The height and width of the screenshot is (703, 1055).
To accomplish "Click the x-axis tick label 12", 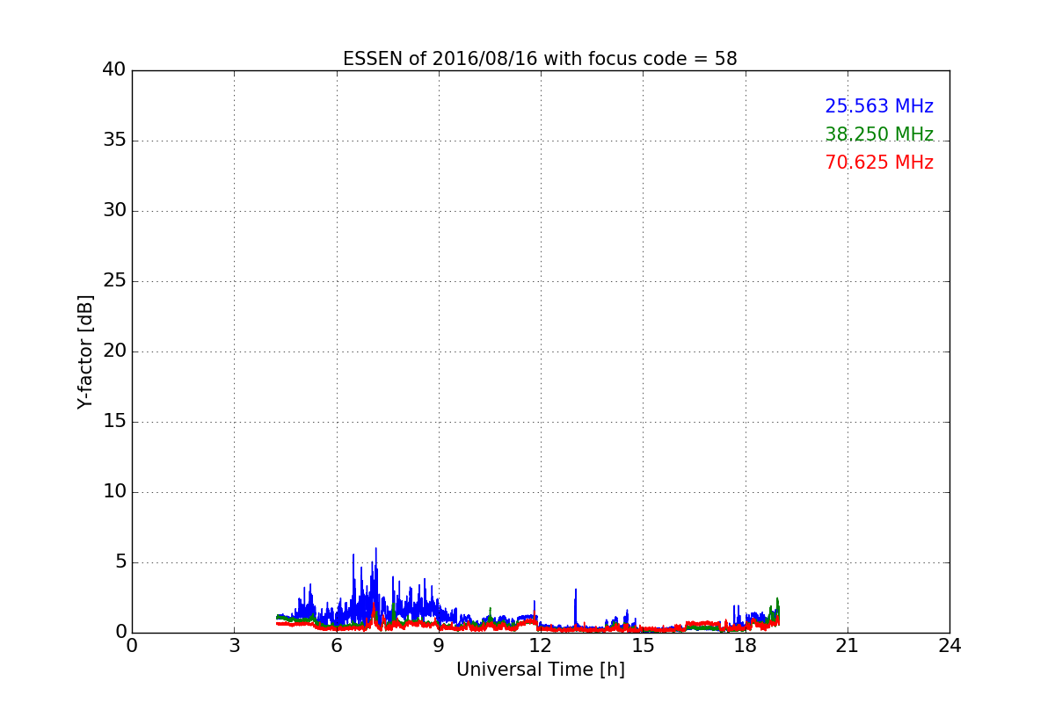I will (x=541, y=645).
